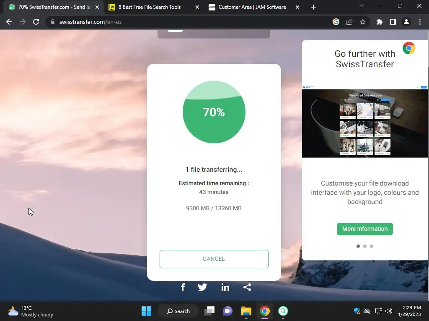The height and width of the screenshot is (321, 429).
Task: Select the third carousel dot
Action: (372, 246)
